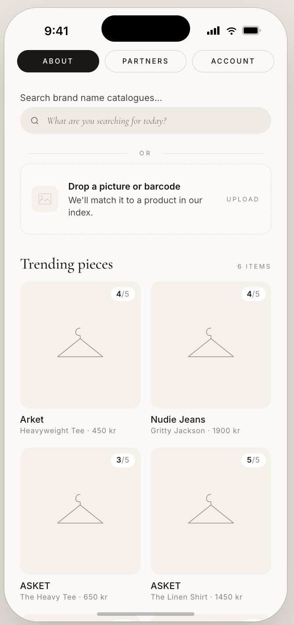
Task: Switch to the PARTNERS tab
Action: (145, 61)
